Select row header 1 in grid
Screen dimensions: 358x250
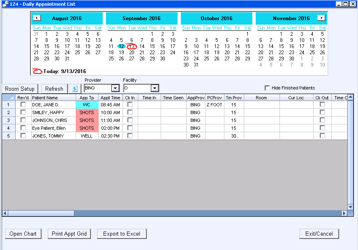point(9,105)
